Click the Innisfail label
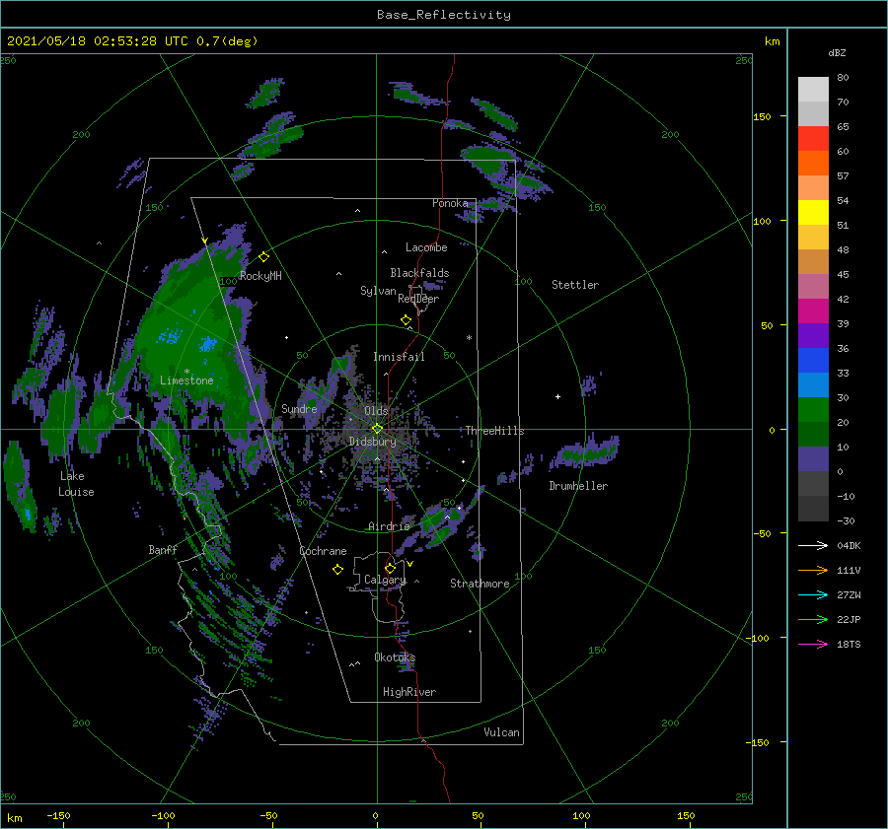This screenshot has height=829, width=888. (x=399, y=357)
